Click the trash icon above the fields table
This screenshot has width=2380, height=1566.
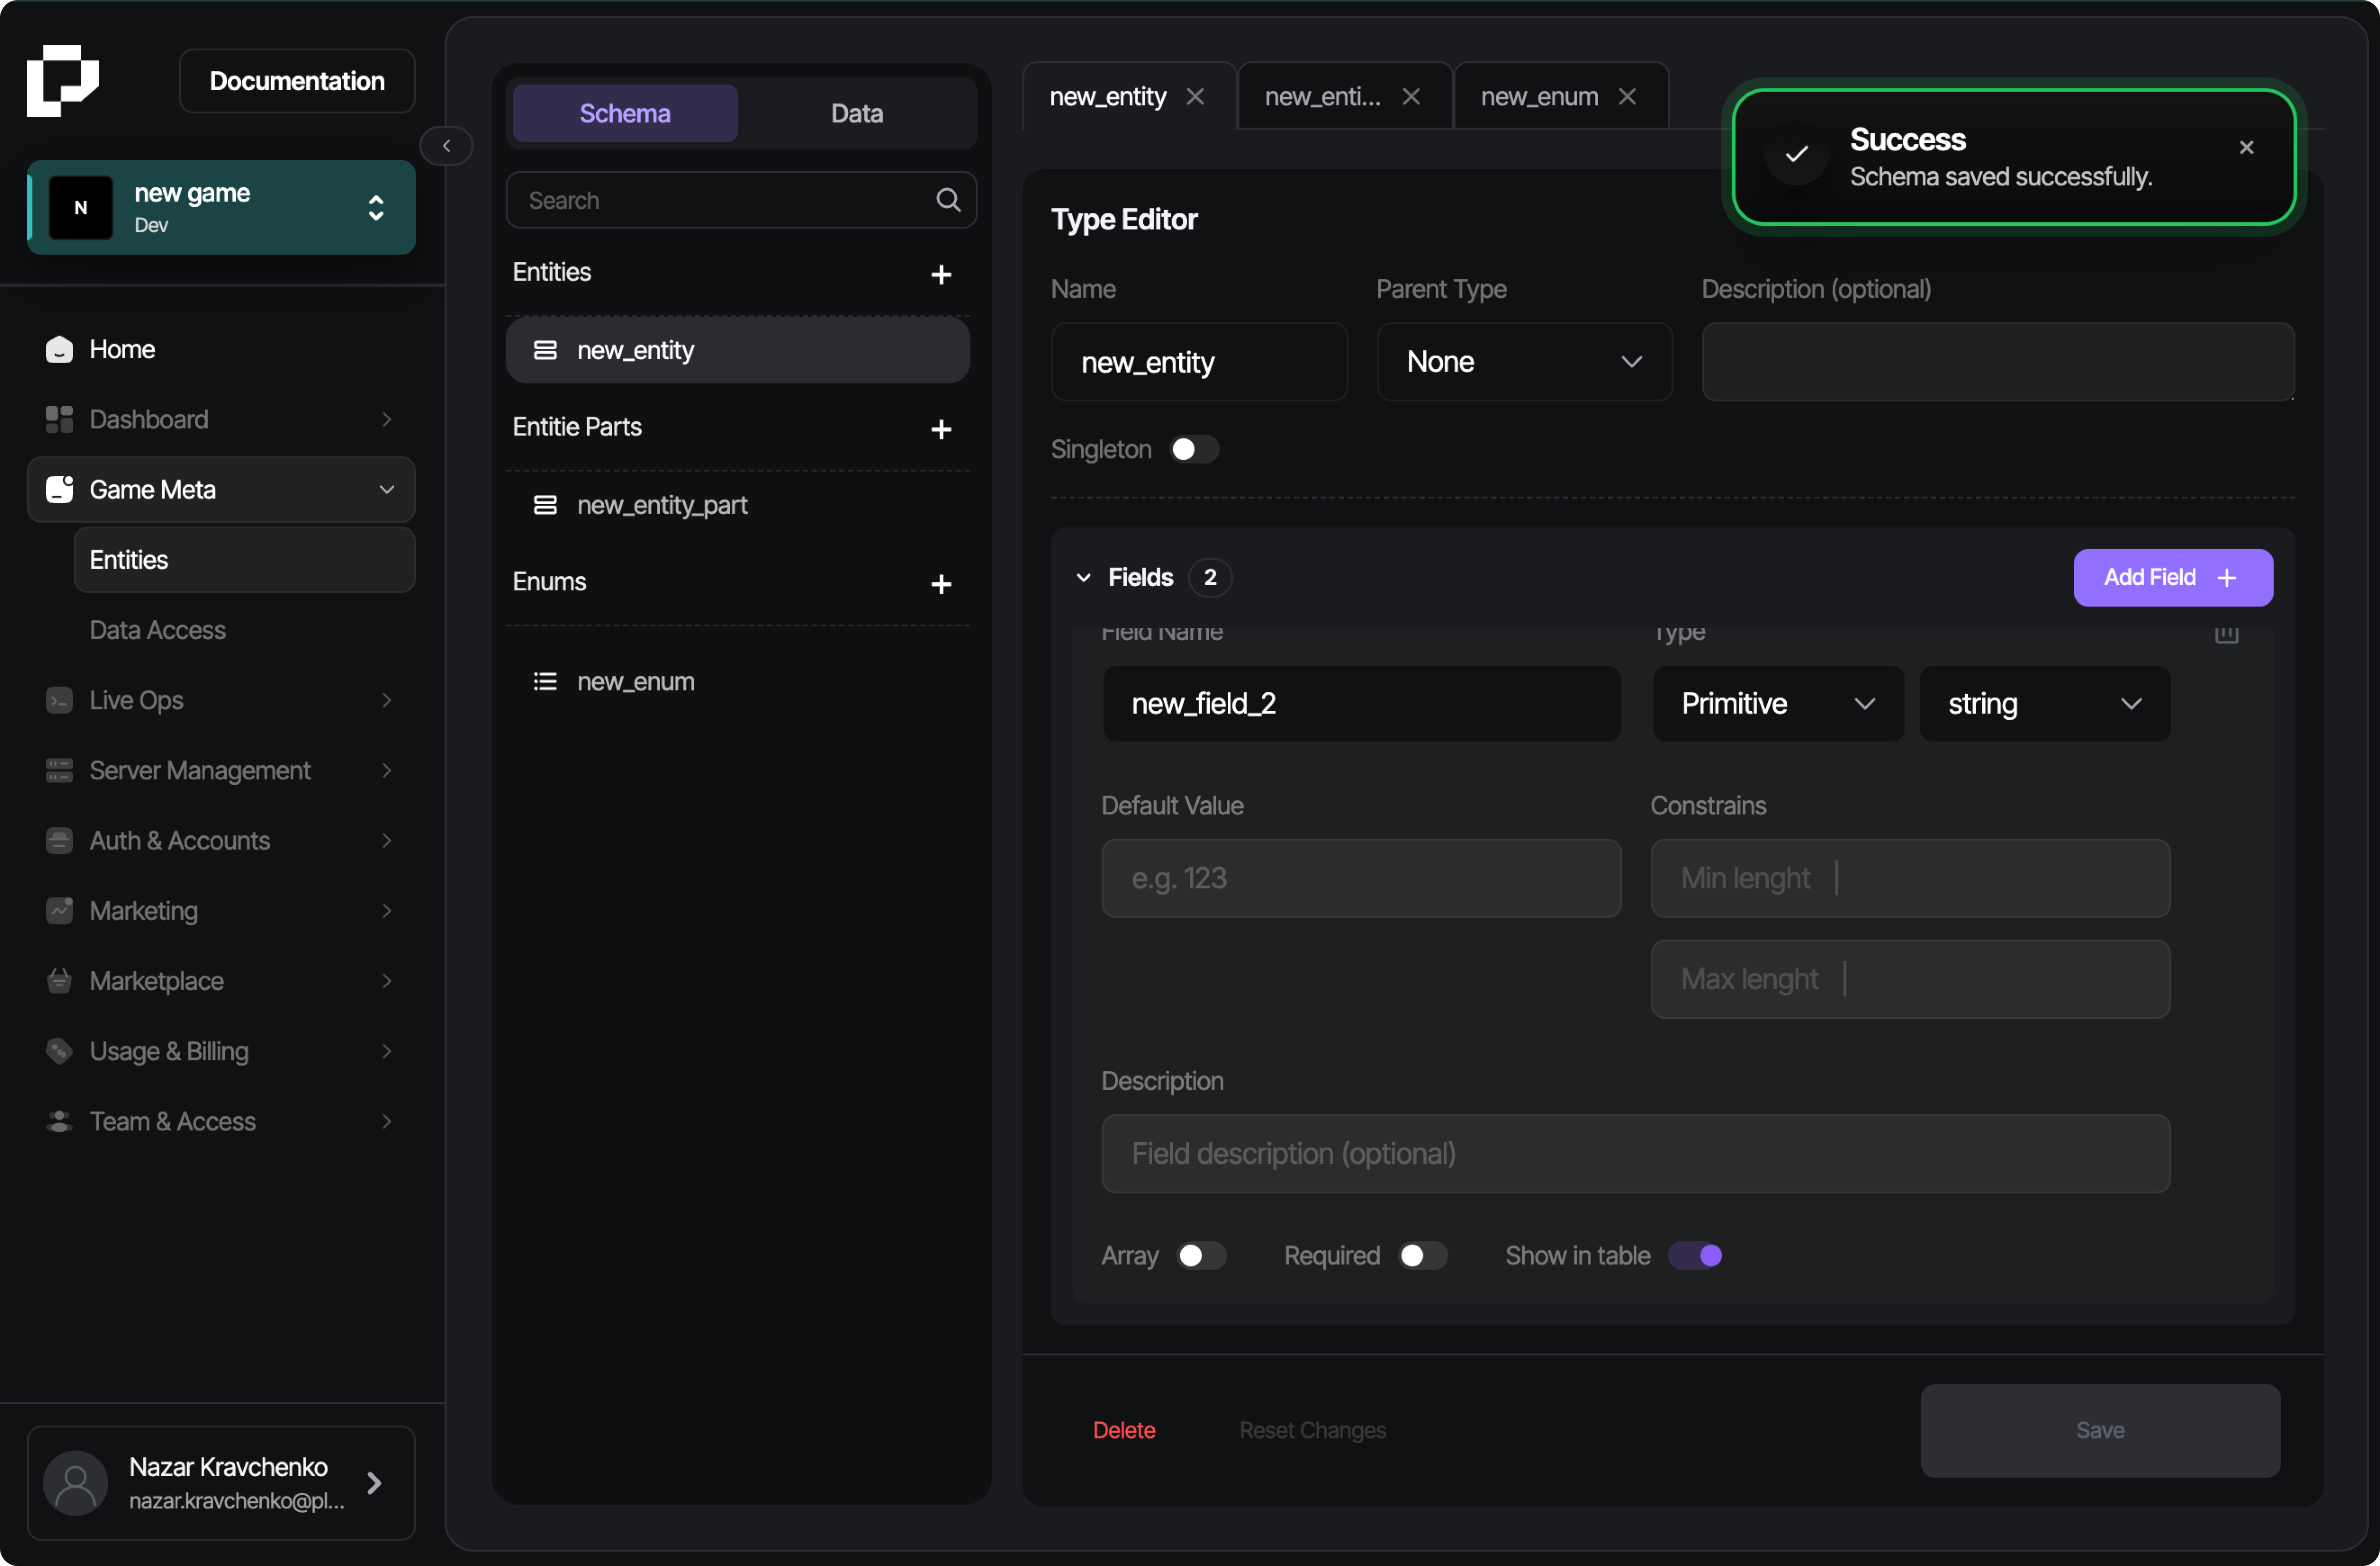click(2227, 634)
